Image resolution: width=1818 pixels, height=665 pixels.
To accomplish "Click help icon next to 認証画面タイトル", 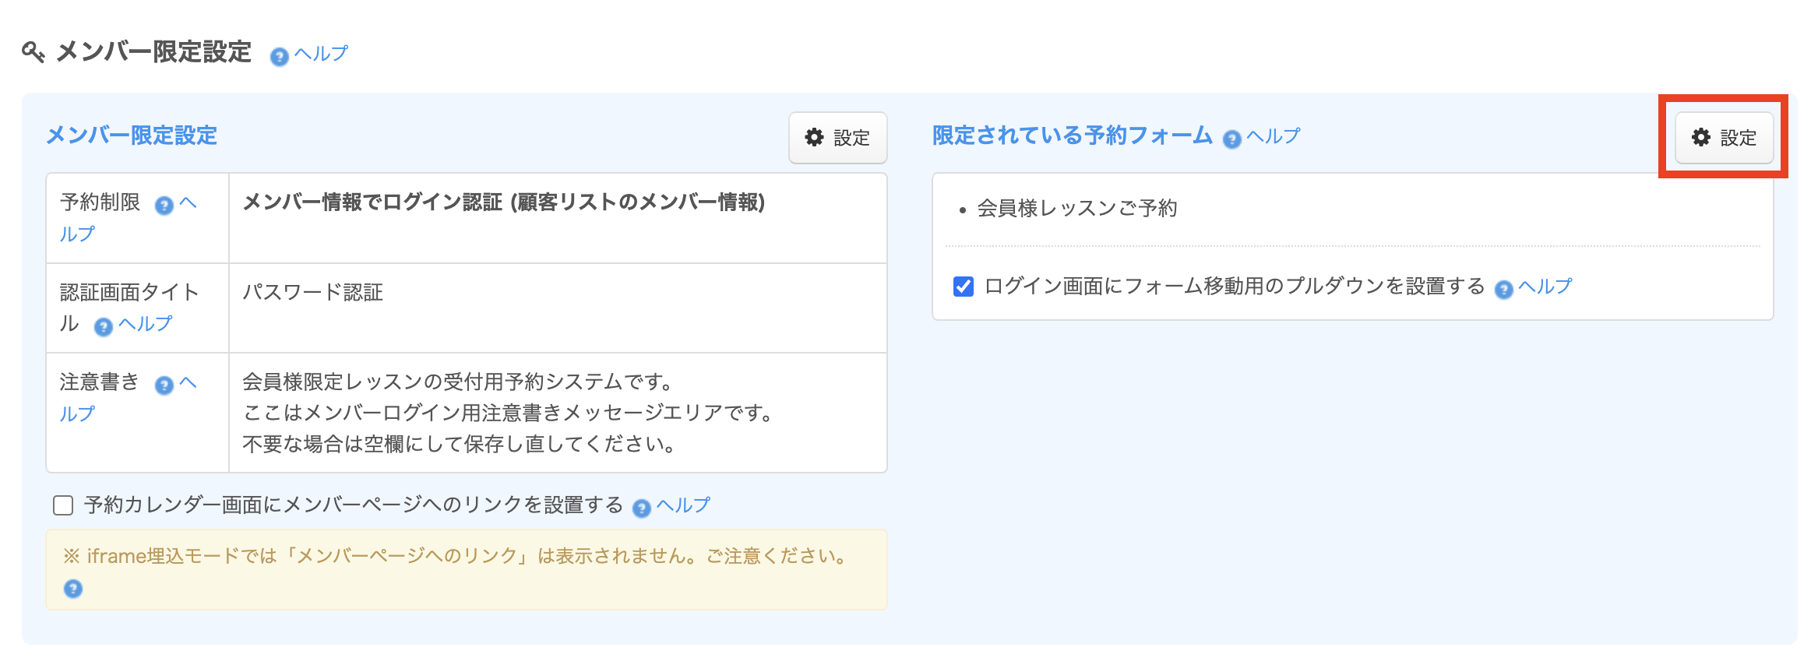I will tap(103, 327).
